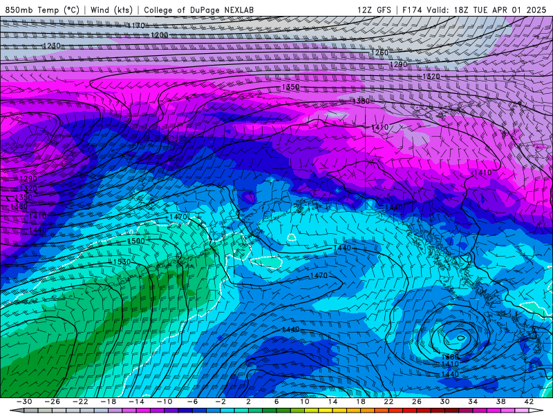This screenshot has height=414, width=553.
Task: Click the 1200 height contour label
Action: point(160,35)
